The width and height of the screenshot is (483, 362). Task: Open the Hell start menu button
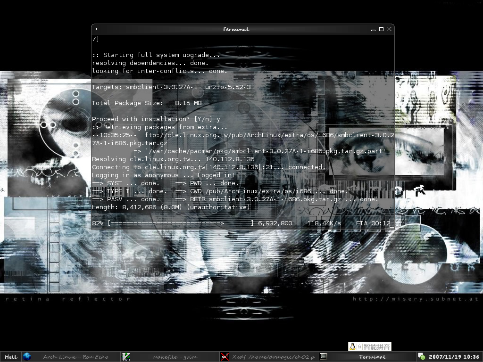click(11, 357)
